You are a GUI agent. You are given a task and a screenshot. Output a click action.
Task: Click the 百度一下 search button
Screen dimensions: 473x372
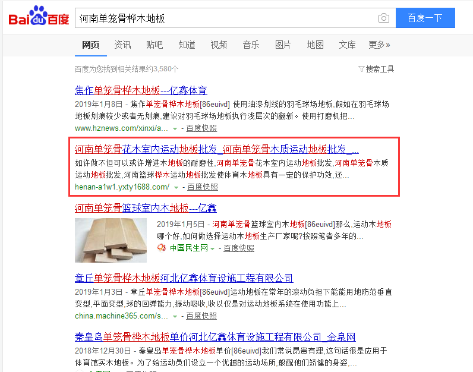pyautogui.click(x=425, y=18)
